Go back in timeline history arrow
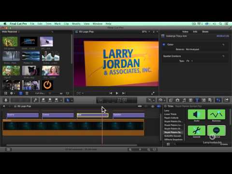Viewport: 232px width, 174px height. coord(4,106)
